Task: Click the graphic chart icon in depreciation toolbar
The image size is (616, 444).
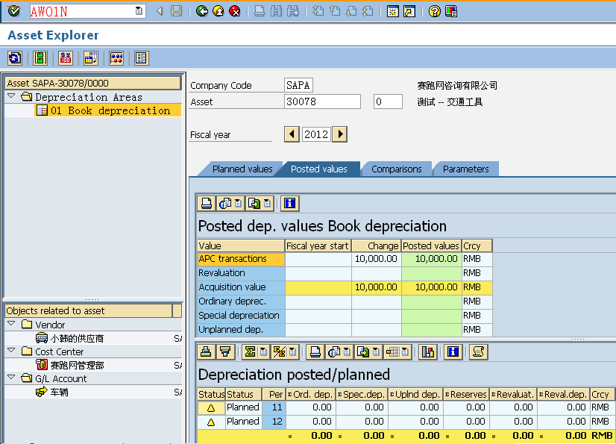Action: (428, 351)
